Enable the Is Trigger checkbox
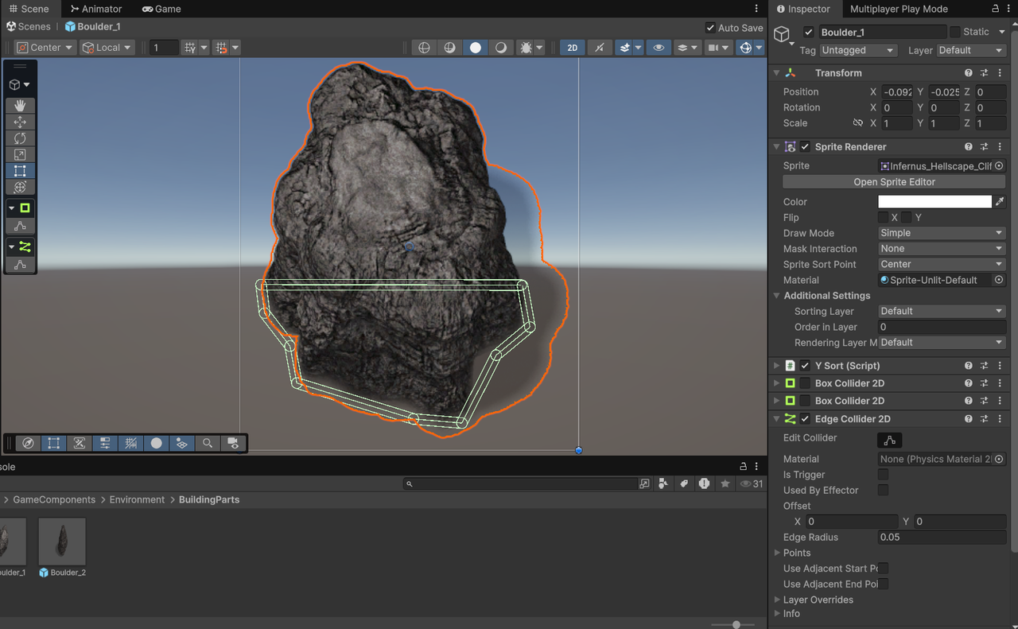 [883, 475]
